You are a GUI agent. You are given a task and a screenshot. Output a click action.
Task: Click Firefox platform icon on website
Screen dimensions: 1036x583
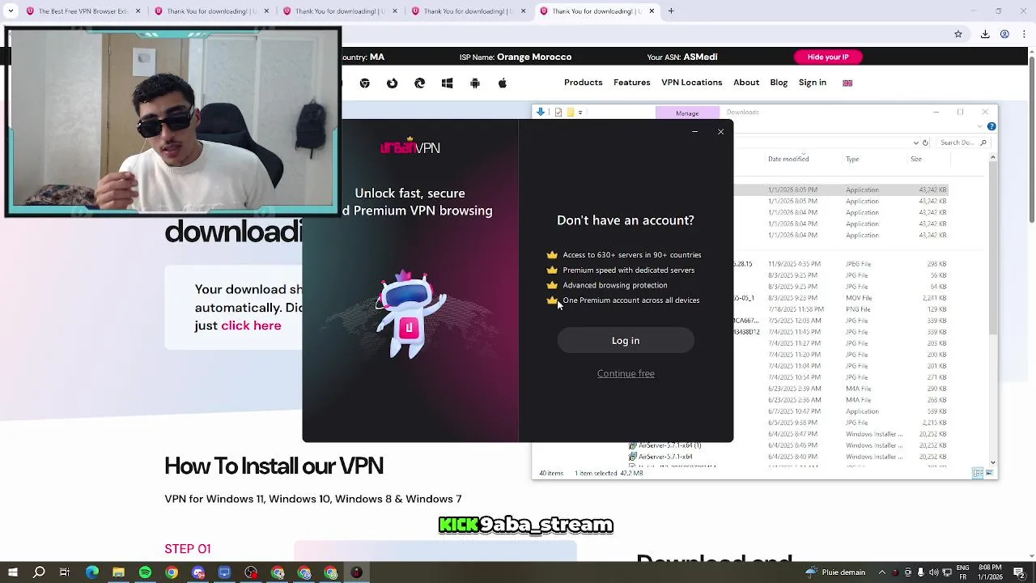point(393,83)
